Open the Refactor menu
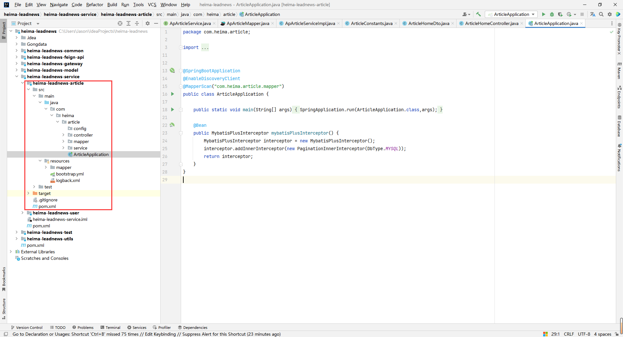 coord(94,5)
